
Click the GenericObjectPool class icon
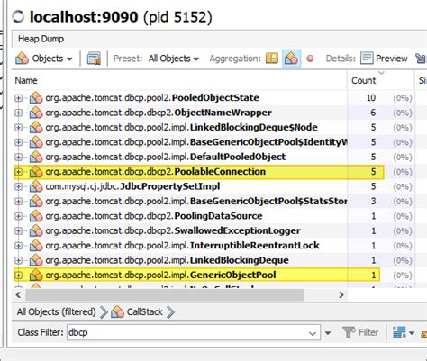click(x=36, y=275)
